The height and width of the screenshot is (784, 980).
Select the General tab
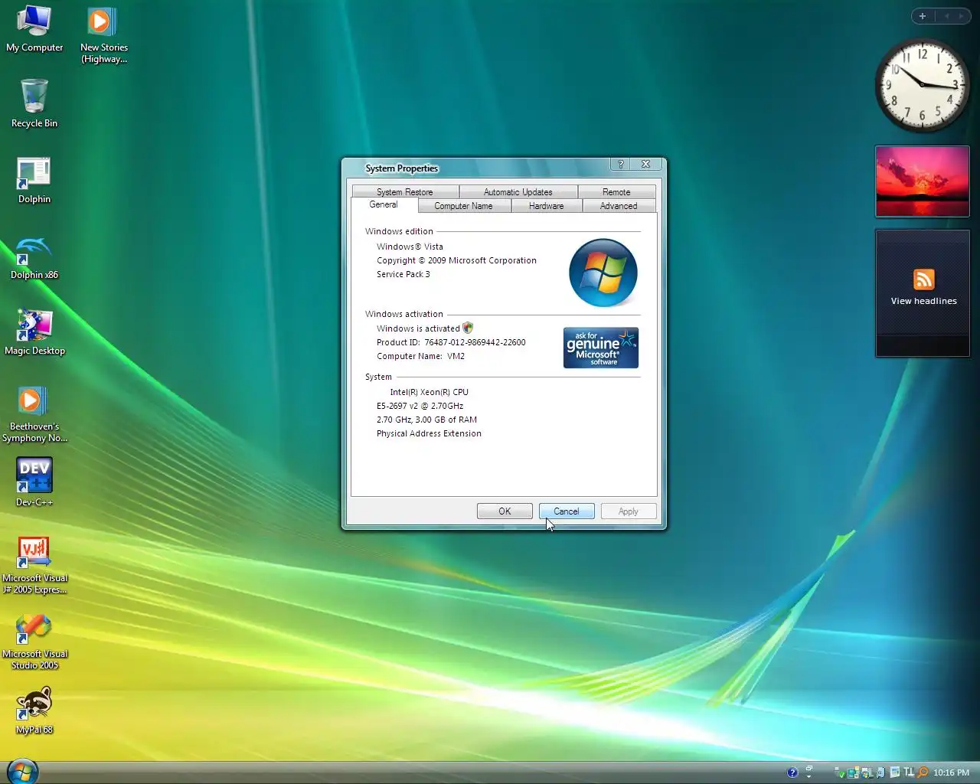[384, 204]
